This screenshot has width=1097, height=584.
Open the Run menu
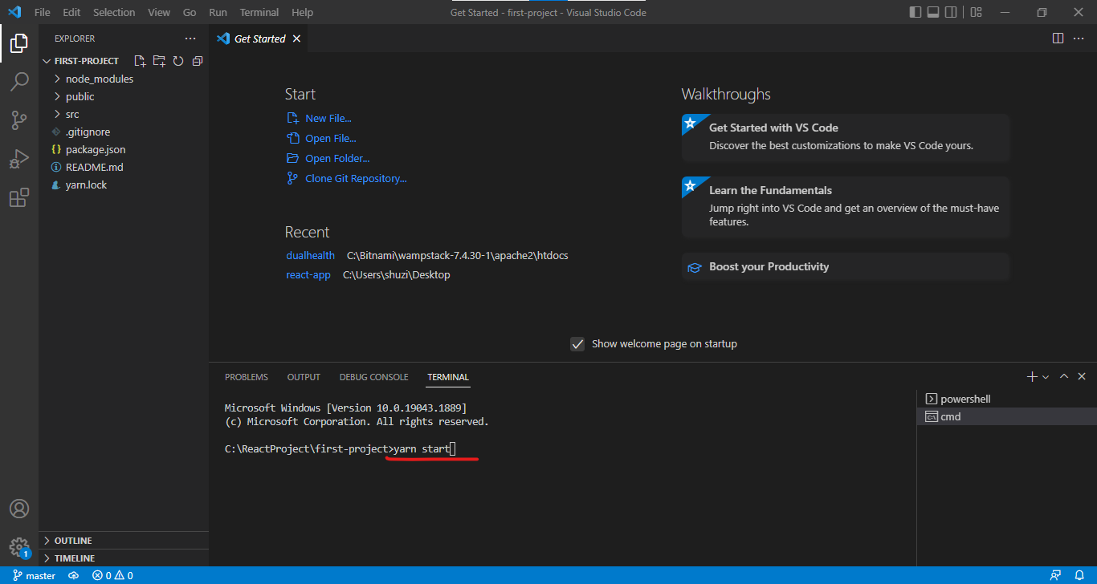[218, 12]
